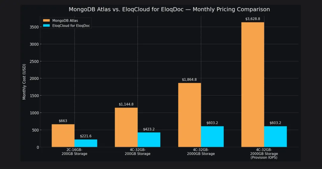Click the orange bar labeled $1,864.8
This screenshot has height=169, width=322.
tap(189, 115)
